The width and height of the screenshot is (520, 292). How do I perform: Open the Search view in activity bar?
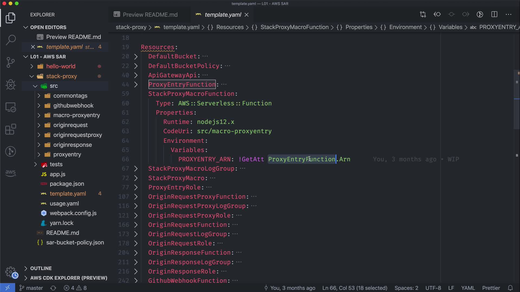11,40
